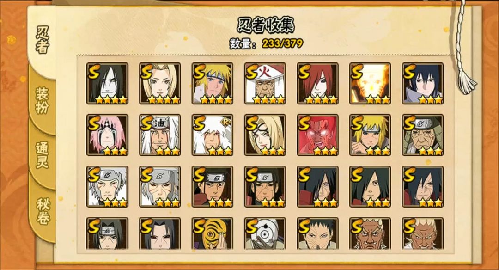The height and width of the screenshot is (270, 499).
Task: Switch to the 通灵 tab
Action: tap(42, 155)
